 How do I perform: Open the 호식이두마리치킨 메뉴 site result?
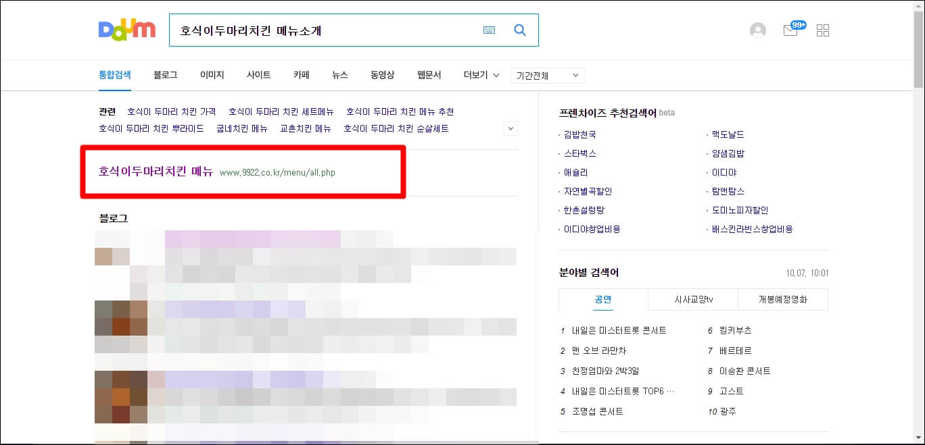pyautogui.click(x=156, y=172)
